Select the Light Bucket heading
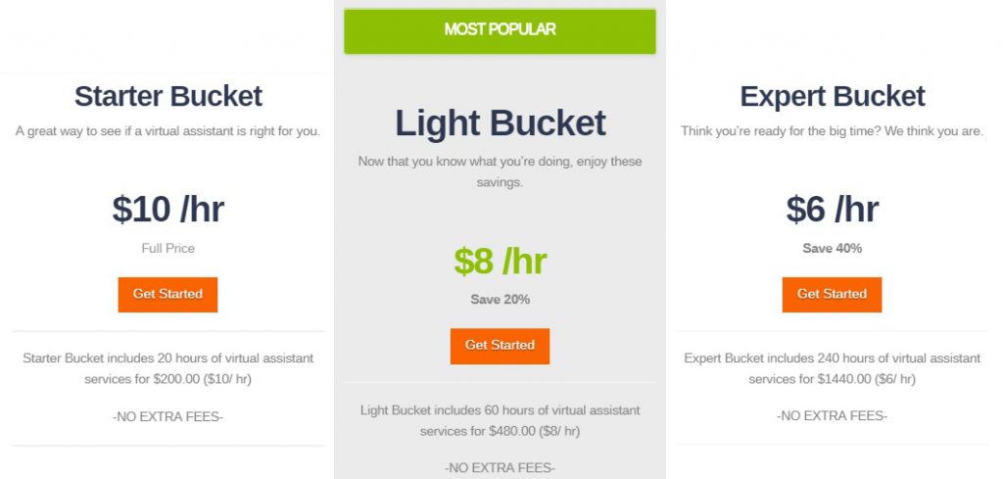 click(500, 122)
